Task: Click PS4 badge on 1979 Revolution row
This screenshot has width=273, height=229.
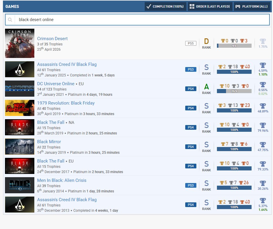Action: click(191, 108)
